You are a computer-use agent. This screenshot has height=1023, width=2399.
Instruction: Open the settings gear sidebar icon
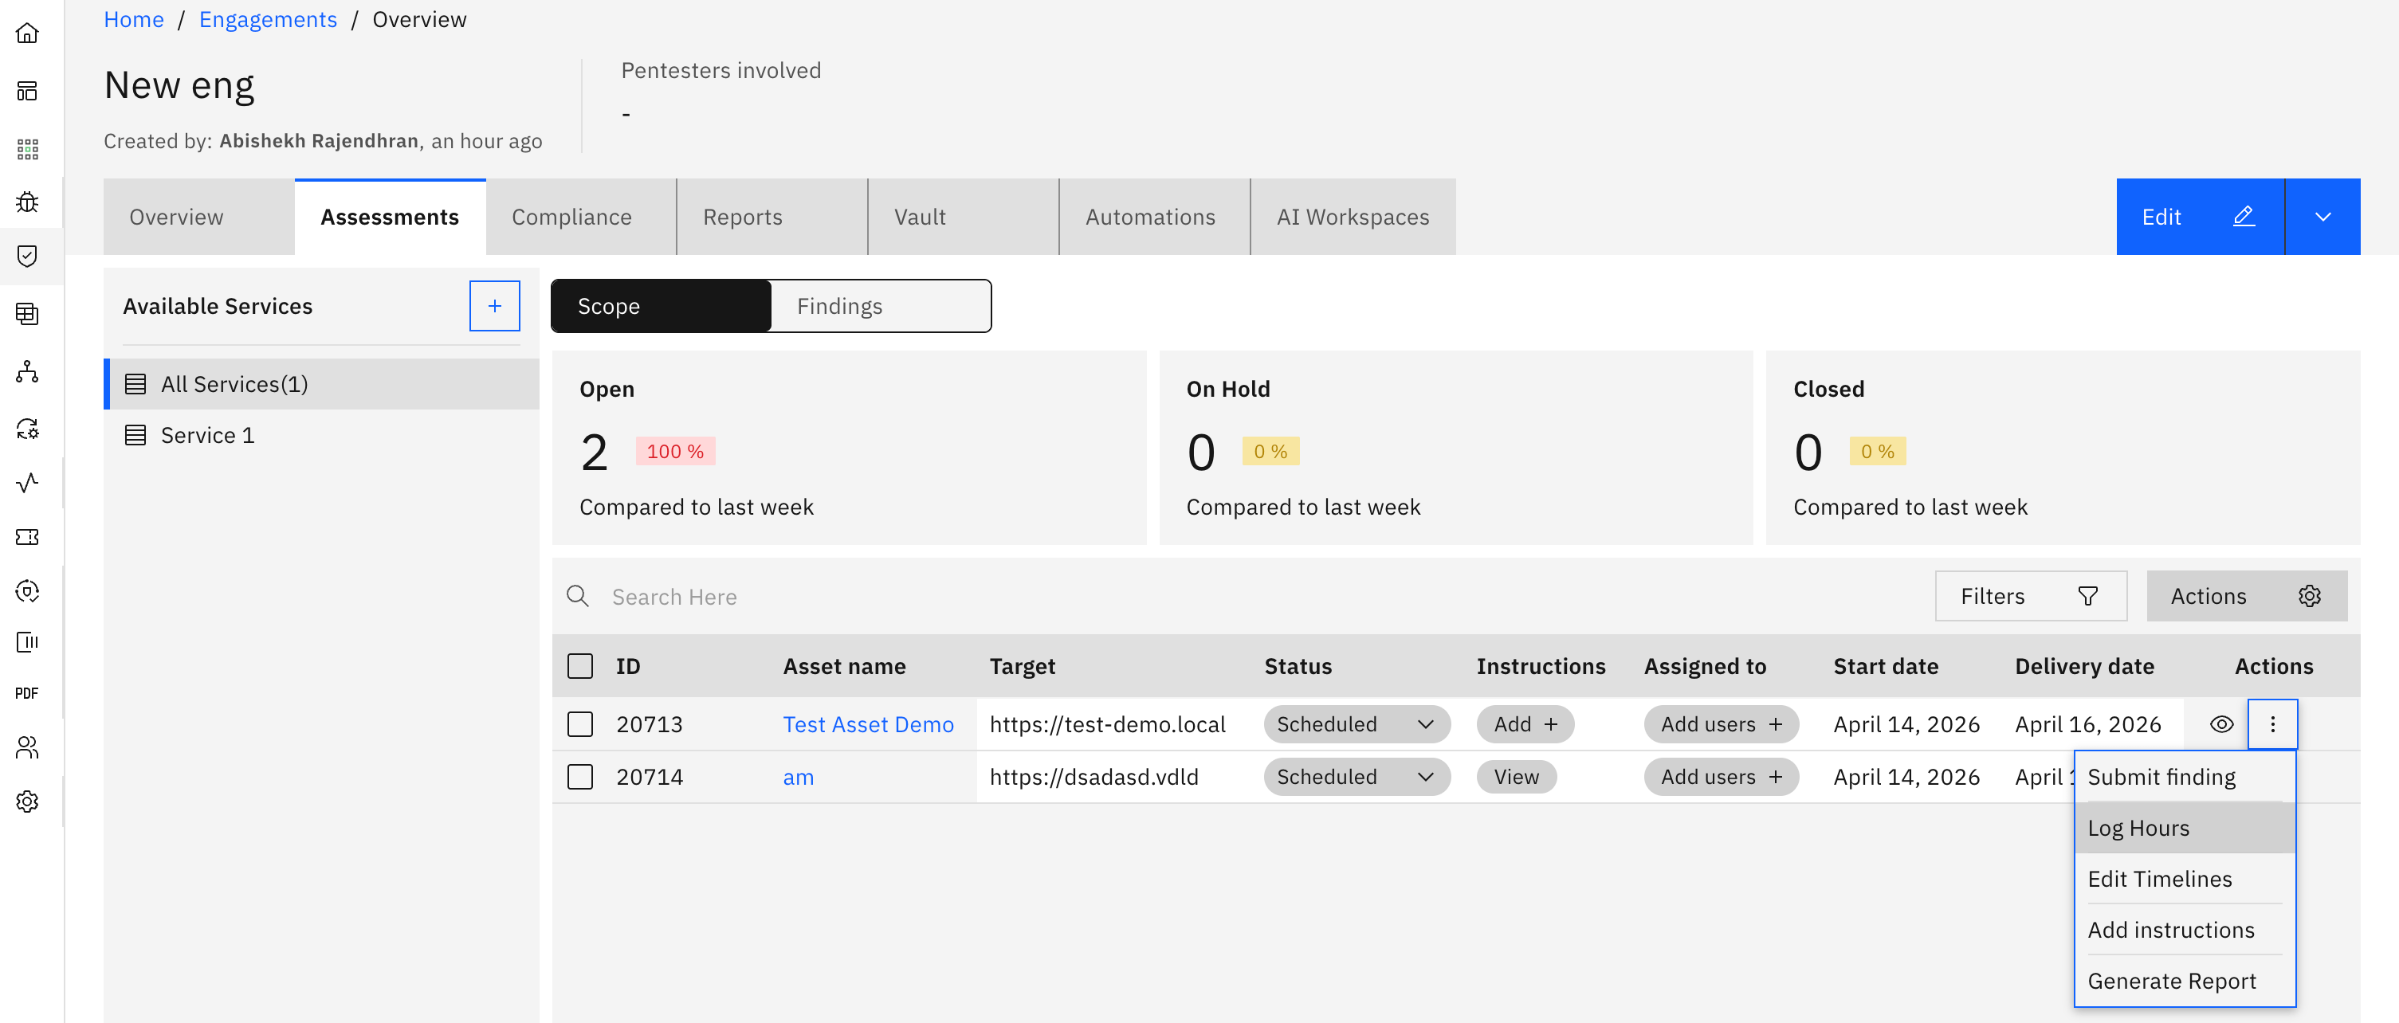[27, 802]
